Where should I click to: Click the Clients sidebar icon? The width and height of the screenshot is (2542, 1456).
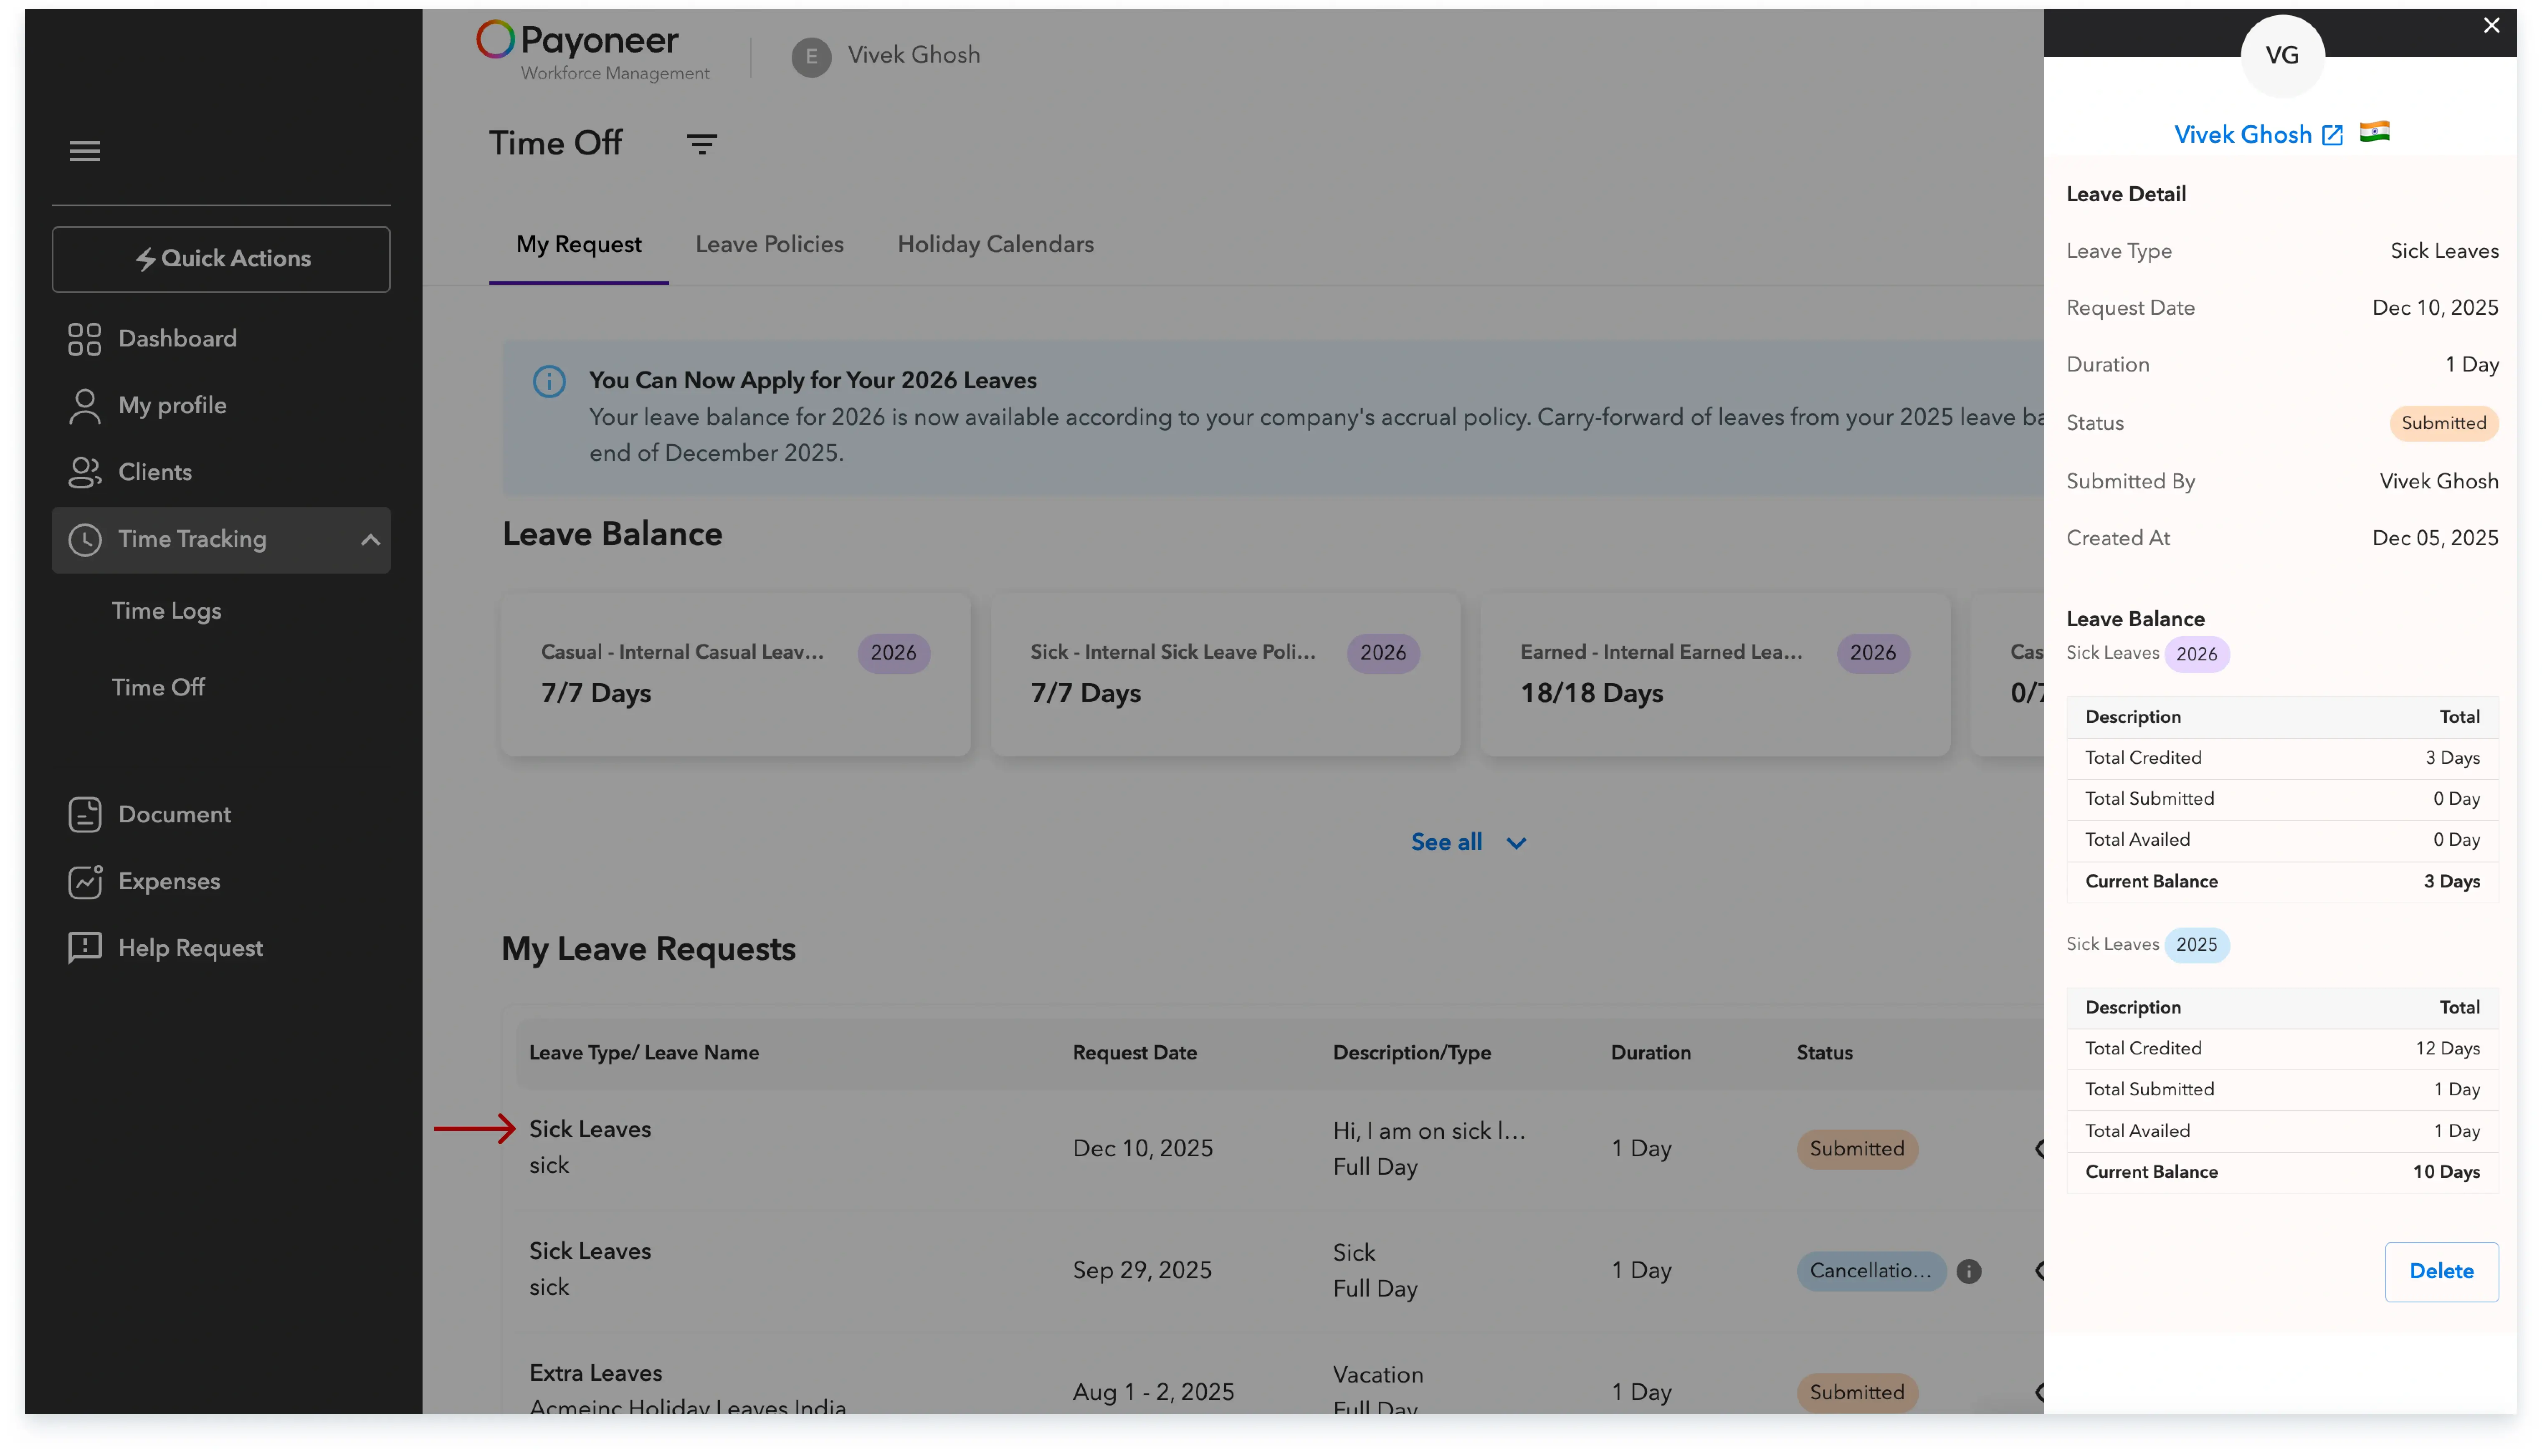pos(85,472)
